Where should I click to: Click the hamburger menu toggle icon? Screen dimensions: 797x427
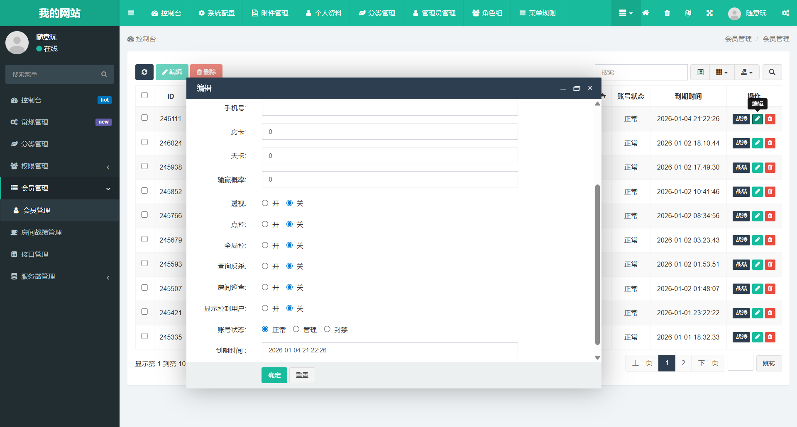click(x=131, y=13)
